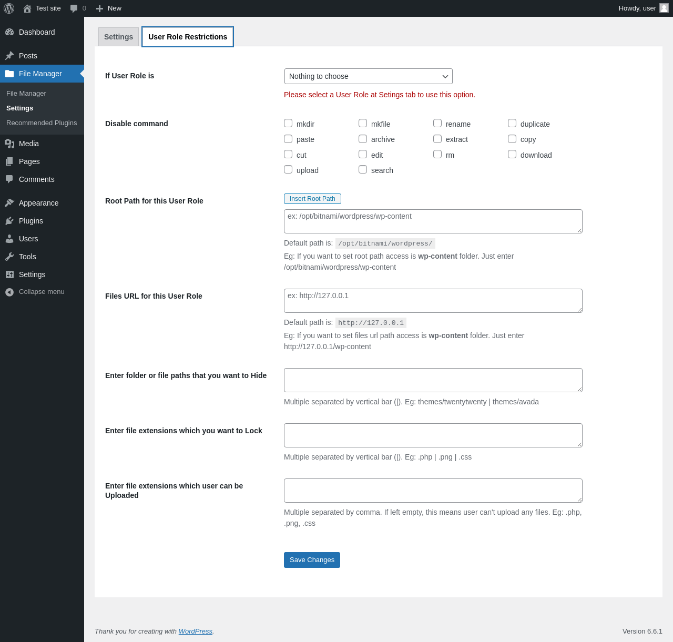Screen dimensions: 673x642
Task: Open the comments bubble icon in admin bar
Action: tap(74, 8)
